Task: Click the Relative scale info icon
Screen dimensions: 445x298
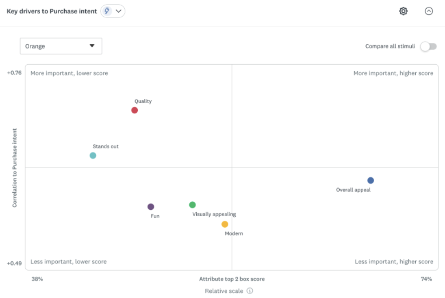Action: pyautogui.click(x=250, y=291)
